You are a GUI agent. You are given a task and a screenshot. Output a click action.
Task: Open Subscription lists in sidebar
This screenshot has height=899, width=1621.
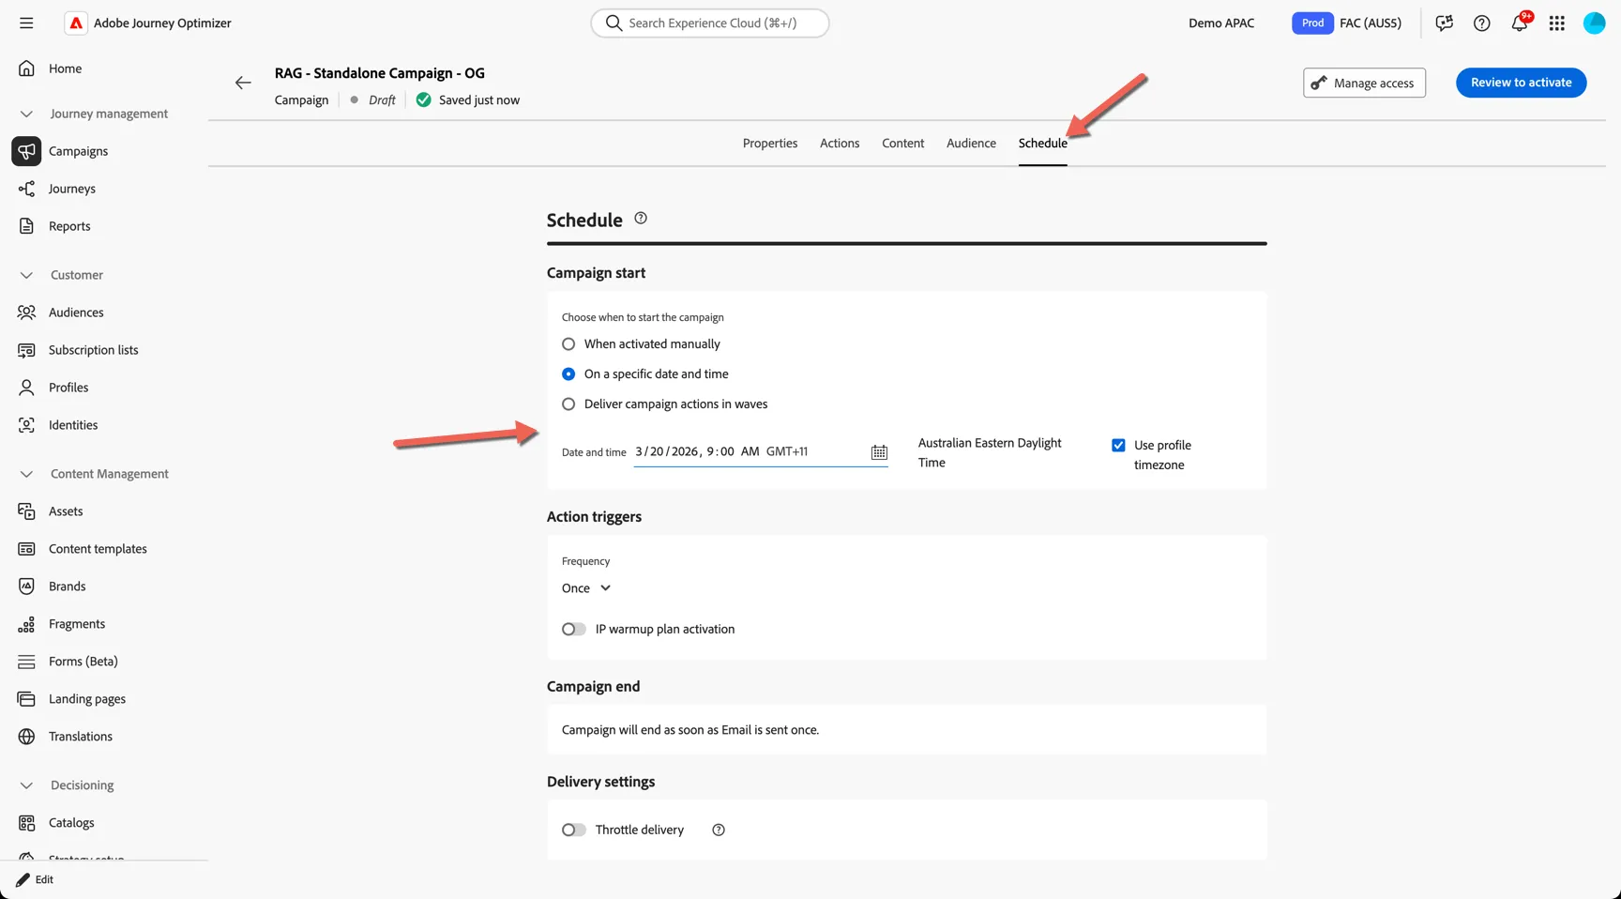click(93, 350)
